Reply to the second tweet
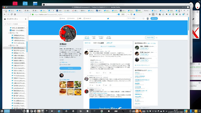 (90, 85)
